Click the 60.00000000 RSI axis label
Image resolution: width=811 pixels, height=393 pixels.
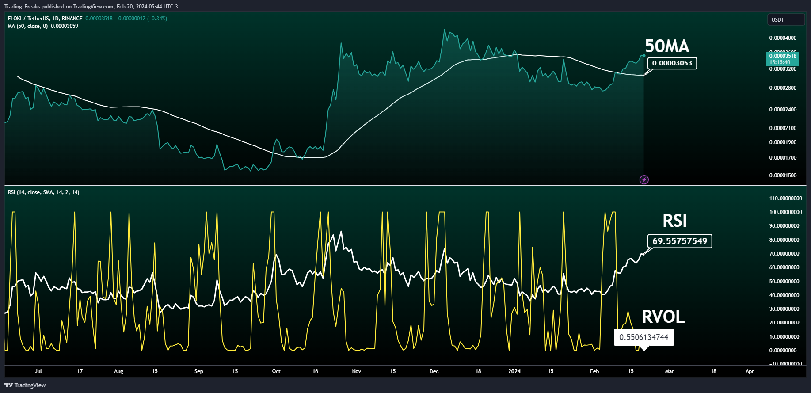point(784,267)
